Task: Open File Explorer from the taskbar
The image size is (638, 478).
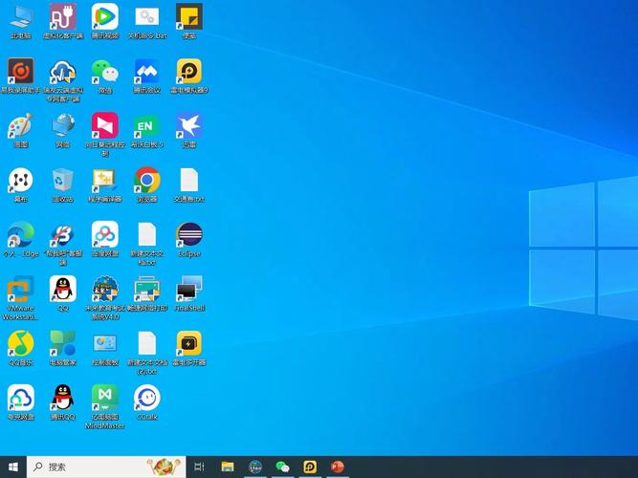Action: 228,467
